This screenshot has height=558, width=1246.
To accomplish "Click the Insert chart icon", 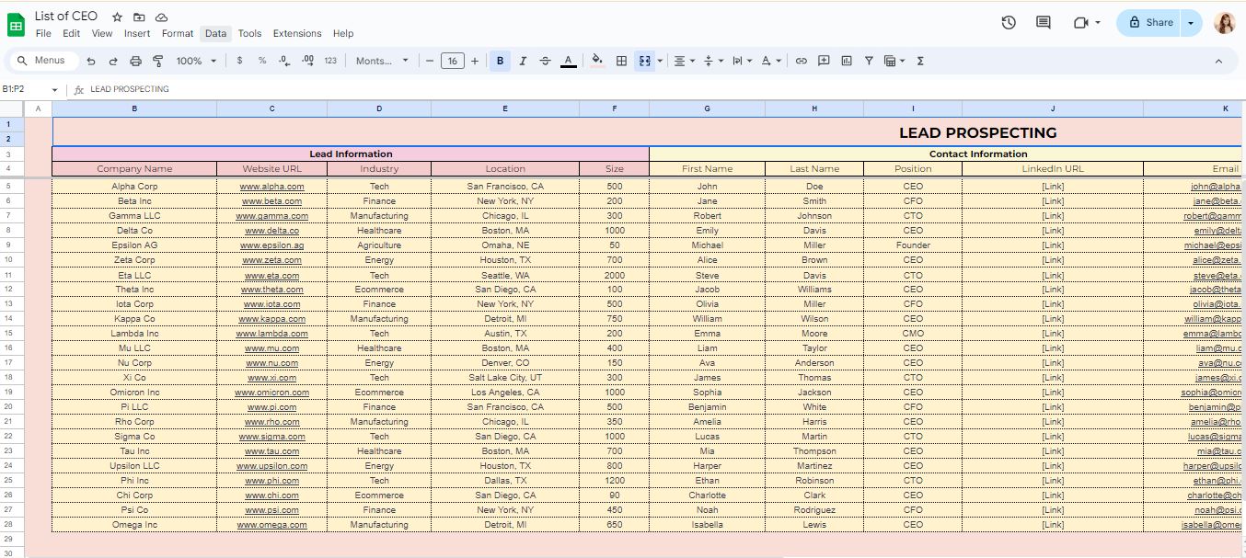I will 846,61.
